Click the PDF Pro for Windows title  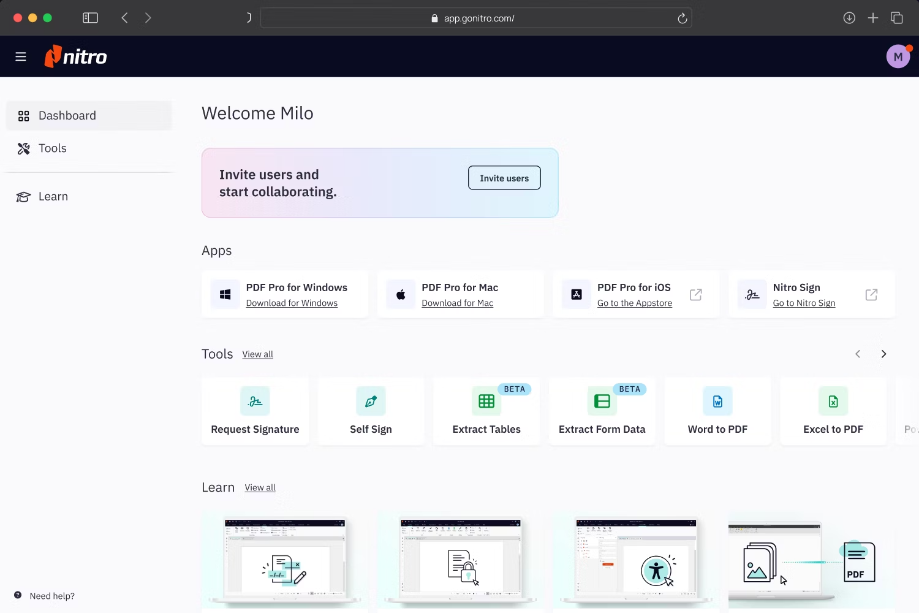point(297,287)
